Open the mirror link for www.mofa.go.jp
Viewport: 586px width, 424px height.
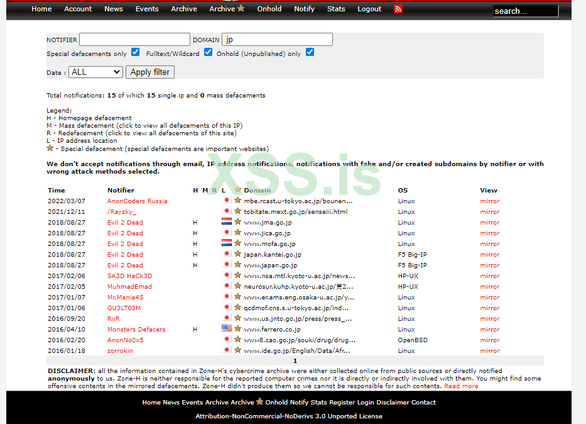489,243
